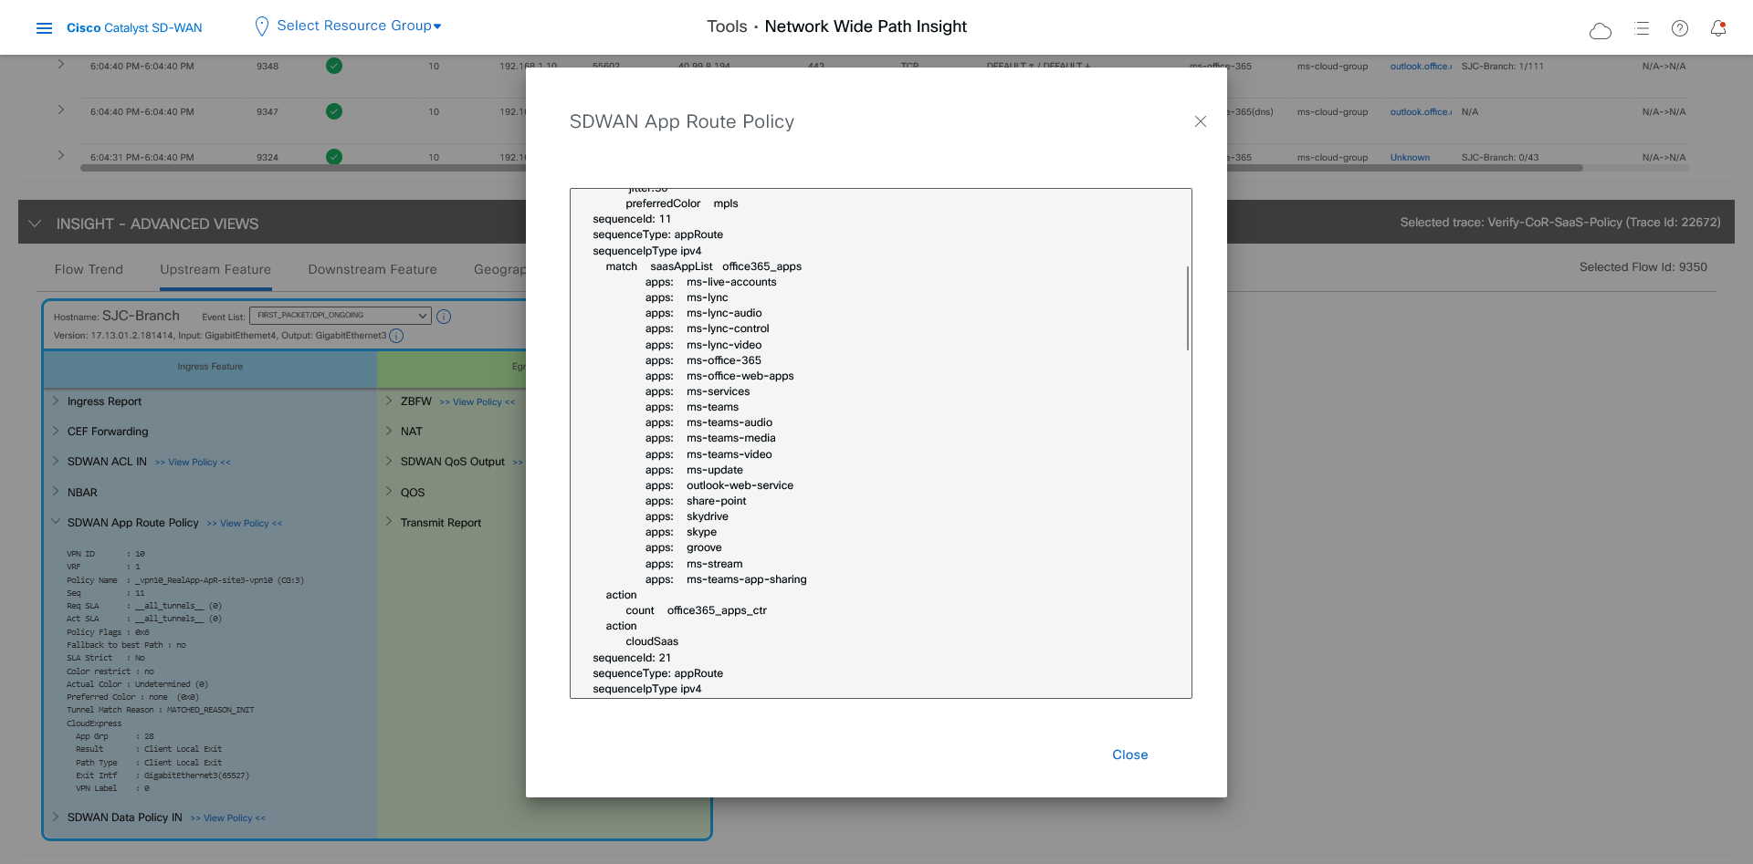Click View Policy link for SDWAN App Route Policy
This screenshot has width=1753, height=864.
tap(245, 524)
